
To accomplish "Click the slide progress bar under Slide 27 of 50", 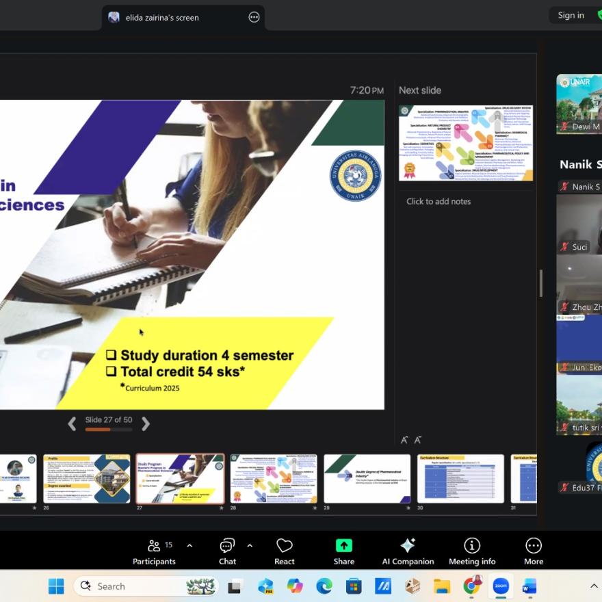I will (108, 430).
